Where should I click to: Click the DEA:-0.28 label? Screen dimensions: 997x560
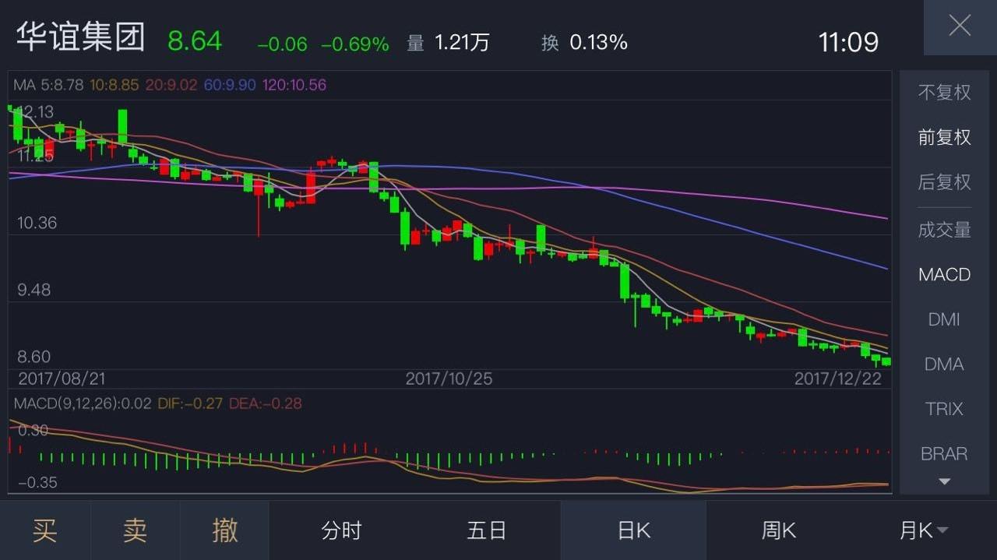[266, 403]
